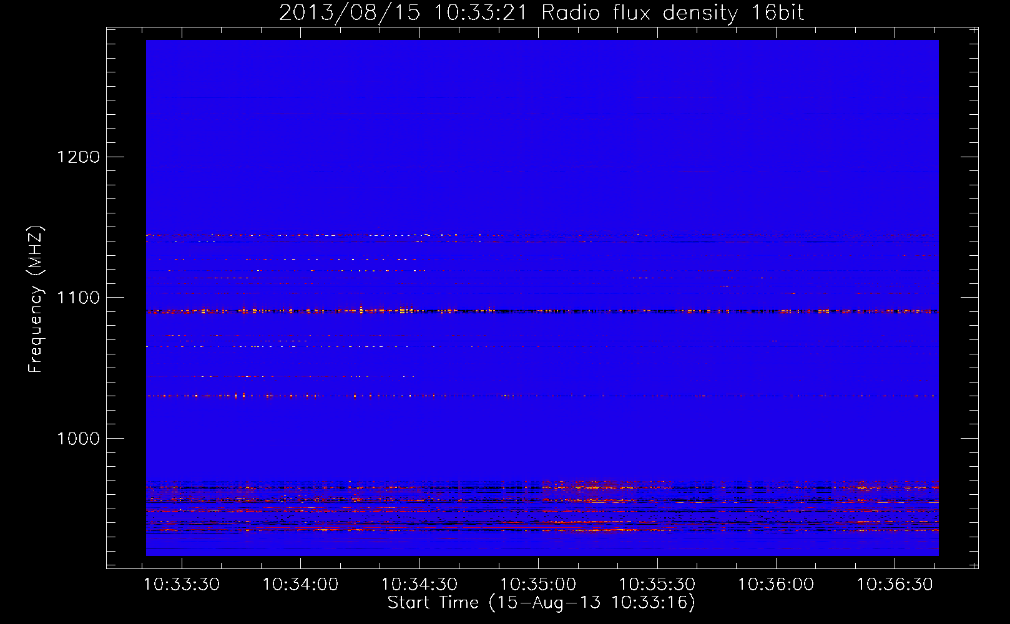Click the 10:35:30 time axis label
The height and width of the screenshot is (624, 1010).
pyautogui.click(x=657, y=585)
